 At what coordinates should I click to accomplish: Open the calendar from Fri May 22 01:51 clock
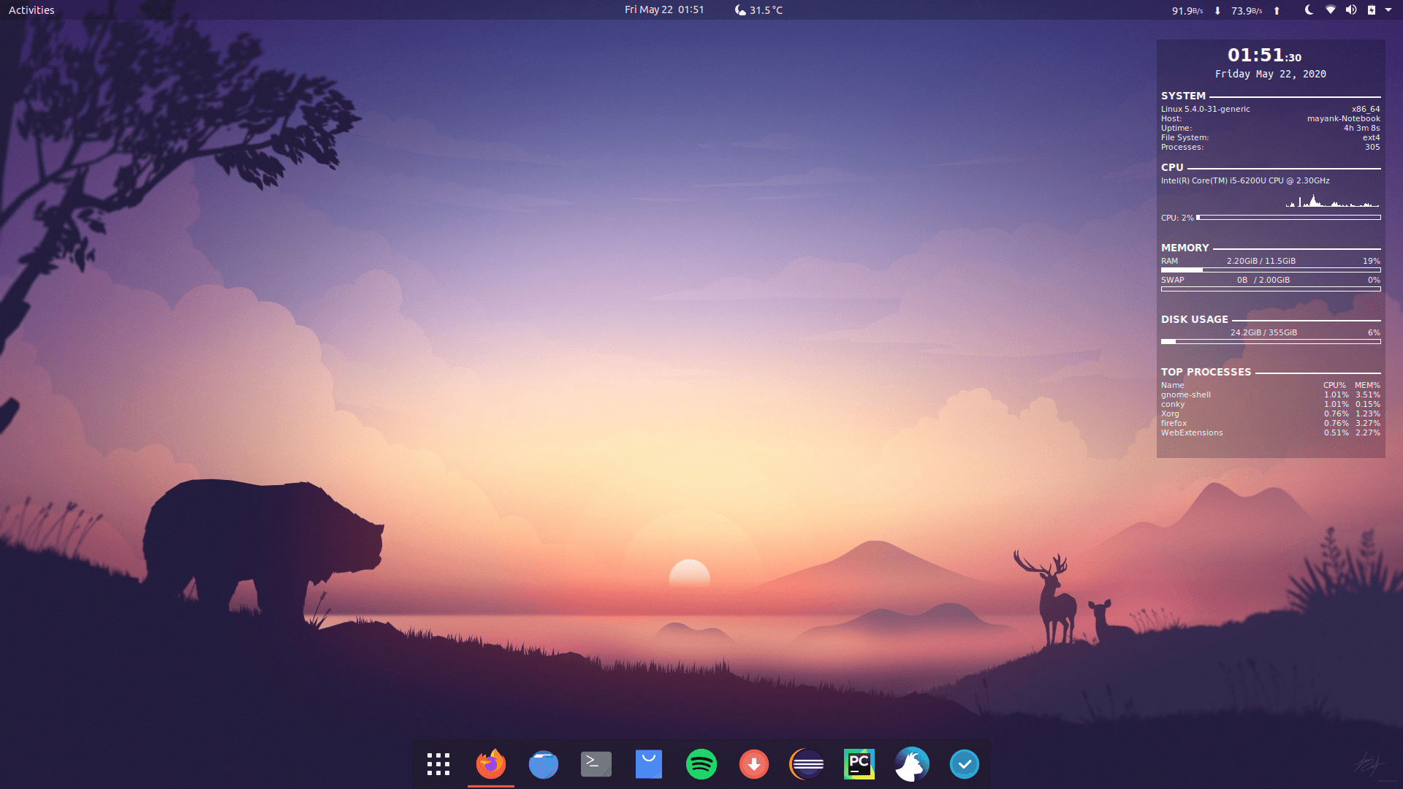[x=664, y=10]
